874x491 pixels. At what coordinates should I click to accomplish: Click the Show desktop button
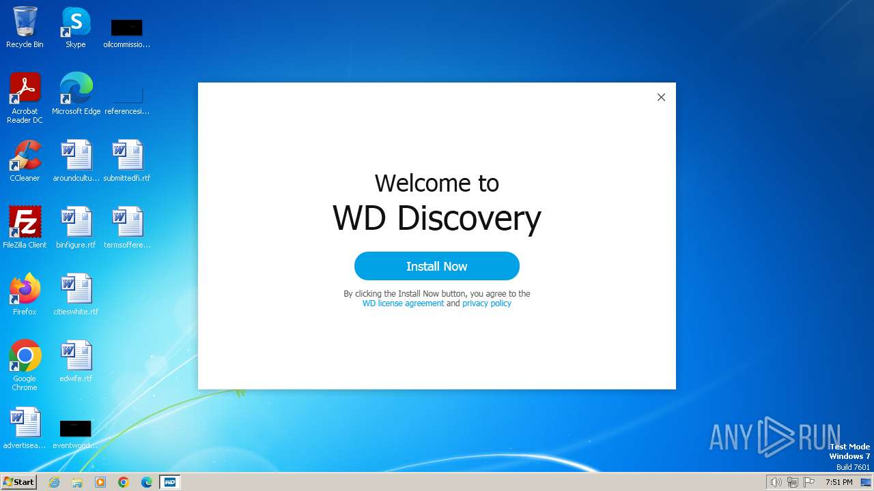click(866, 482)
